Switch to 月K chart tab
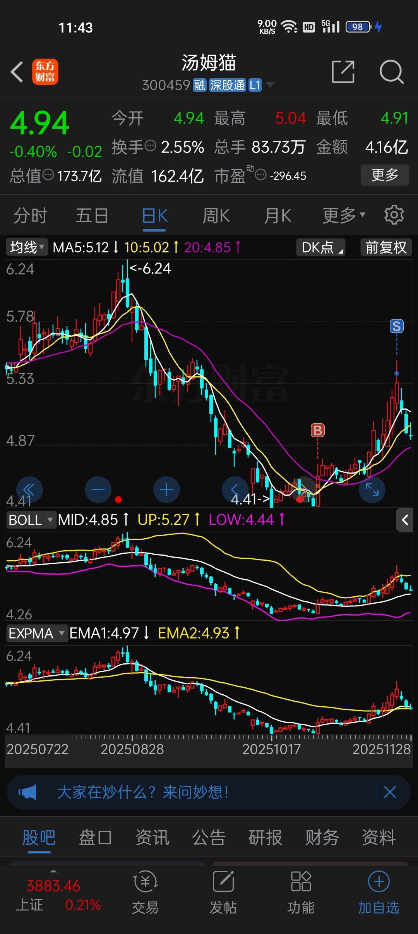The width and height of the screenshot is (418, 934). [278, 215]
